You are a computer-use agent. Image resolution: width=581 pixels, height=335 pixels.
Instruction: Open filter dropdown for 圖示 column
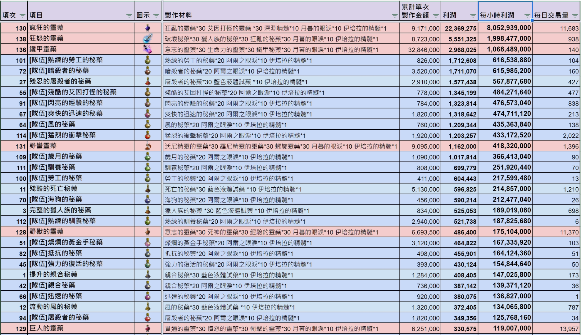(156, 16)
